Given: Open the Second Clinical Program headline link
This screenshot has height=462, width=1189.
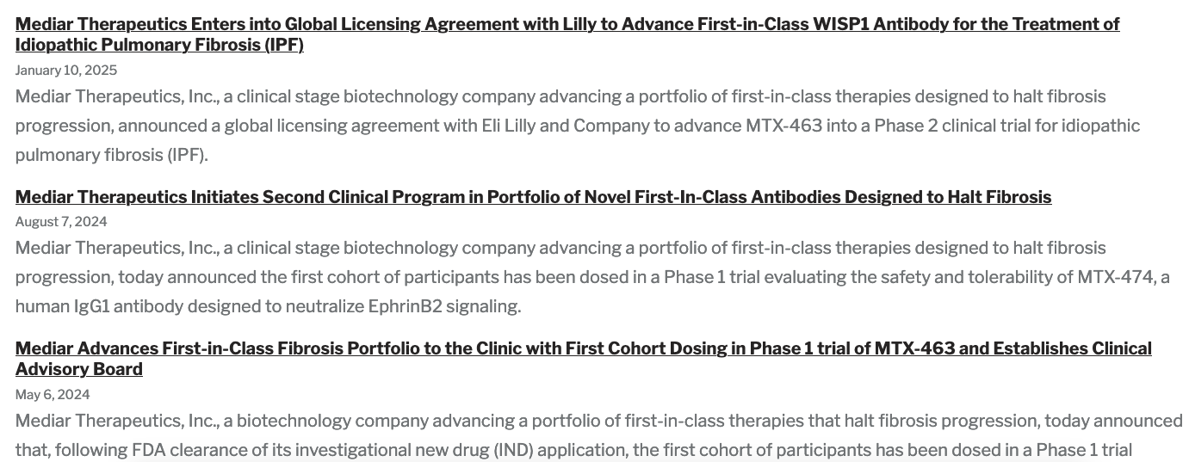Looking at the screenshot, I should tap(533, 197).
